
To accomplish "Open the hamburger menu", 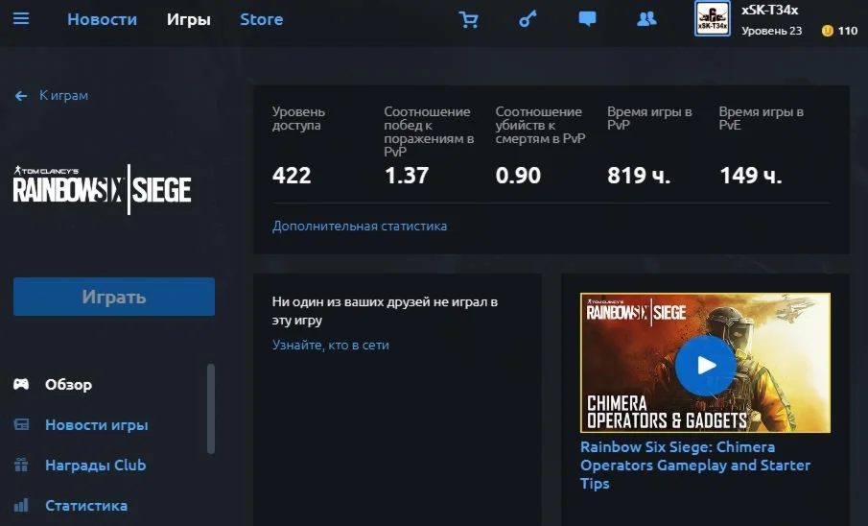I will [x=21, y=19].
